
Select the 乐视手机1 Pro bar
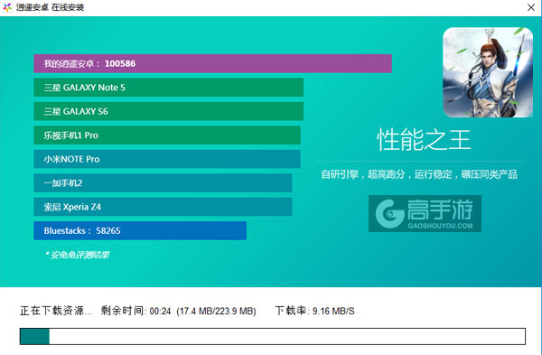[167, 135]
